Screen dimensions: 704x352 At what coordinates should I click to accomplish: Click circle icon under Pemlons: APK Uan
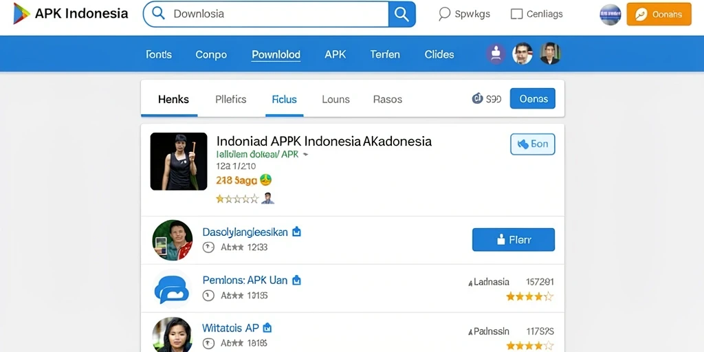tap(208, 296)
